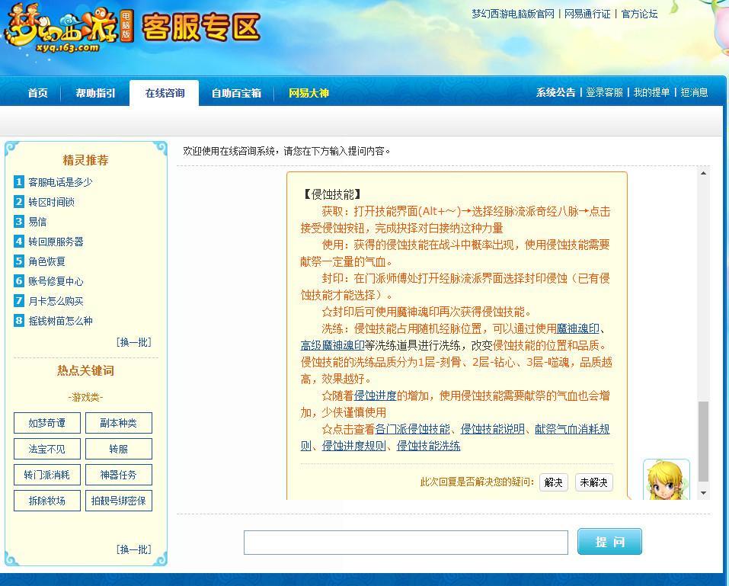Viewport: 729px width, 586px height.
Task: Select recommended question 易信
Action: [x=37, y=222]
